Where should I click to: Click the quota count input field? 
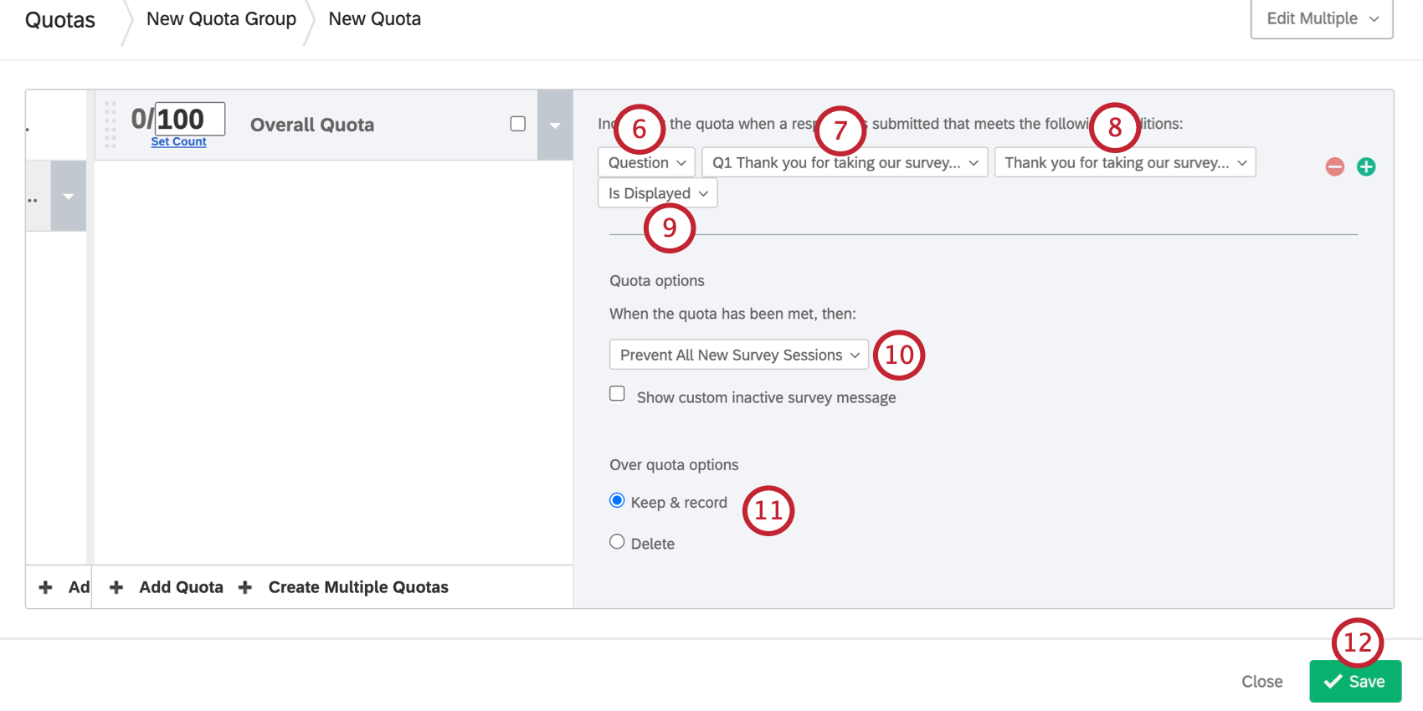190,119
